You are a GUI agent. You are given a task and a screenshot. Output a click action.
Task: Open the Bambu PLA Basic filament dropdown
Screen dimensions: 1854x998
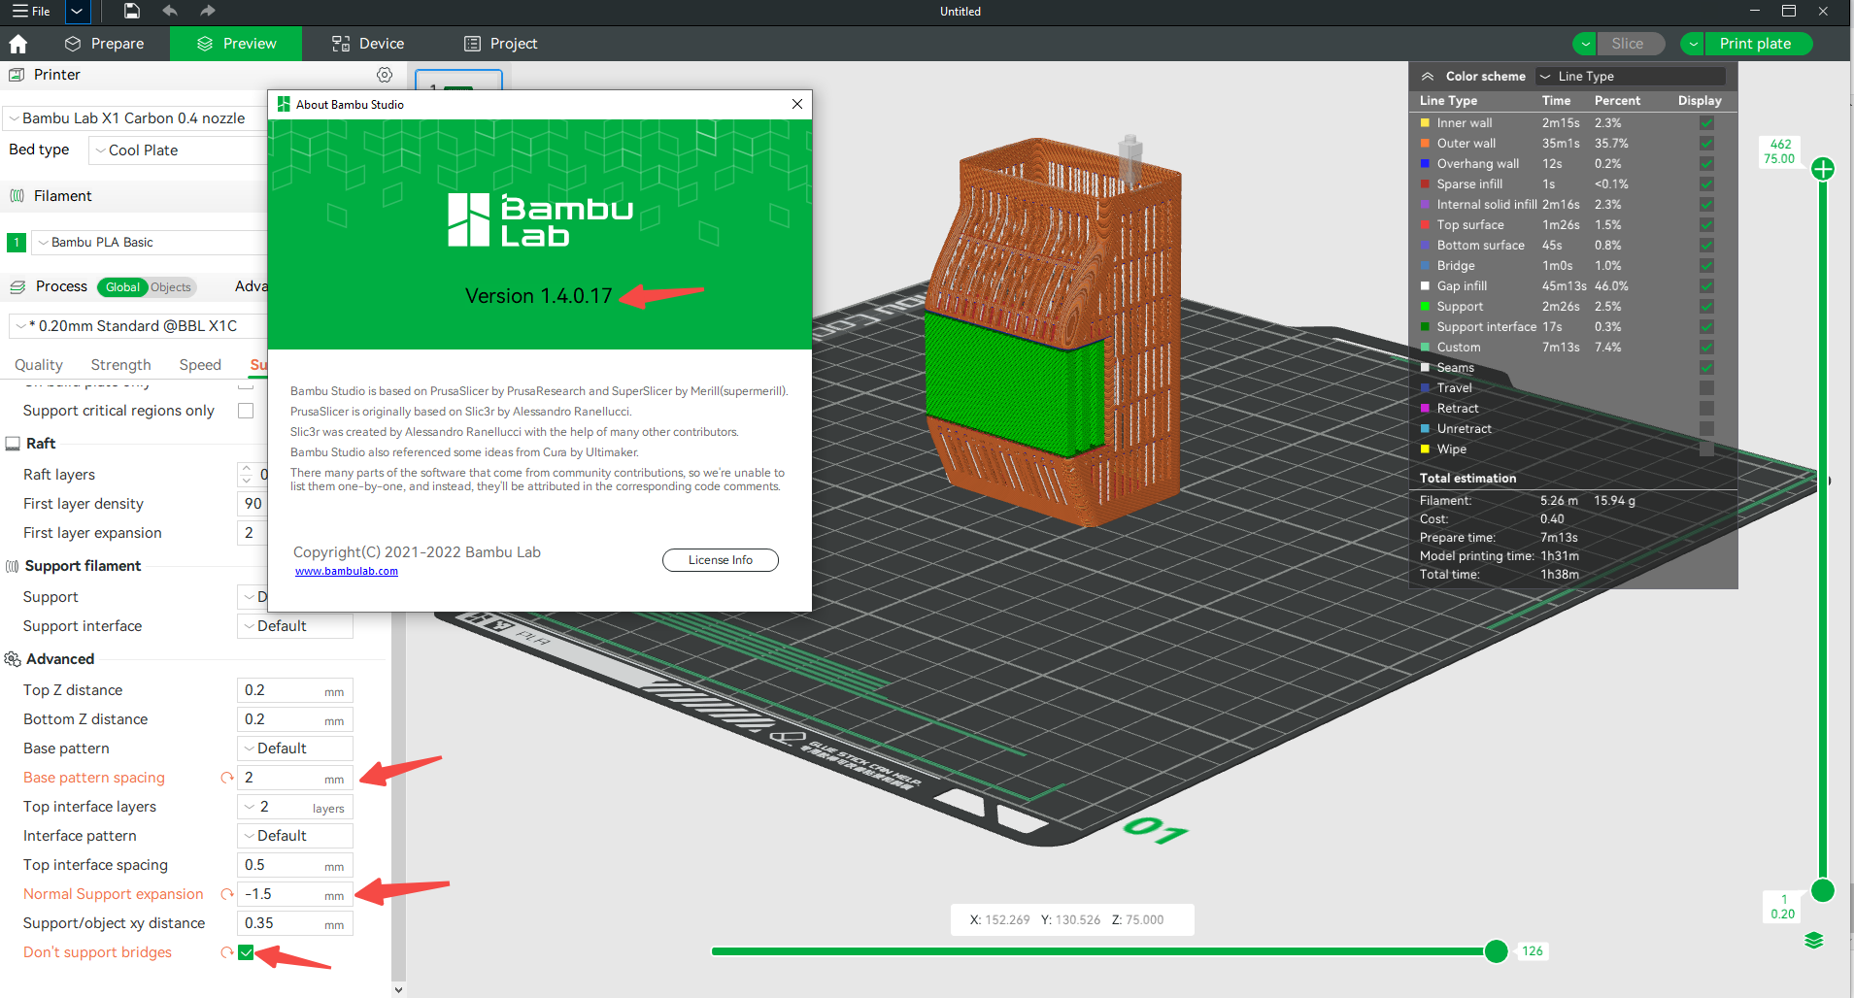43,242
